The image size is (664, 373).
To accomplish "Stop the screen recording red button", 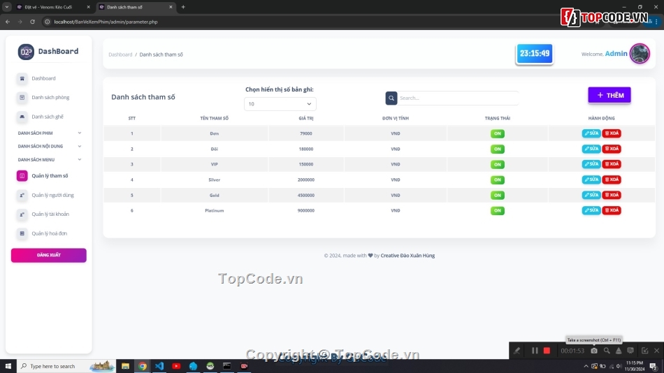I will tap(547, 351).
